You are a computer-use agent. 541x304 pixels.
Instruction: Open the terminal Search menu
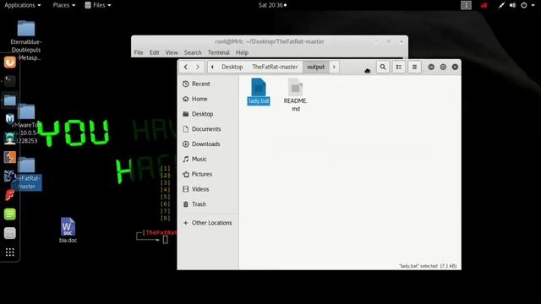coord(193,52)
